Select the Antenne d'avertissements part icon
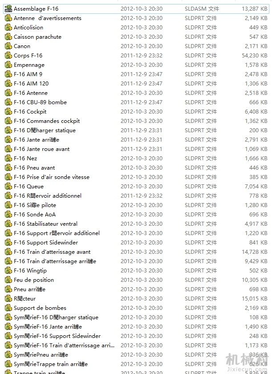Viewport: 272px width, 374px height. [8, 18]
